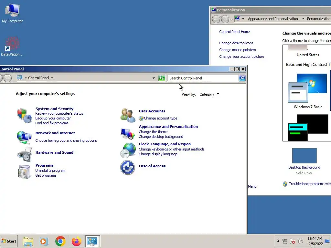The height and width of the screenshot is (248, 331).
Task: Launch Google Chrome from the taskbar
Action: coord(60,241)
